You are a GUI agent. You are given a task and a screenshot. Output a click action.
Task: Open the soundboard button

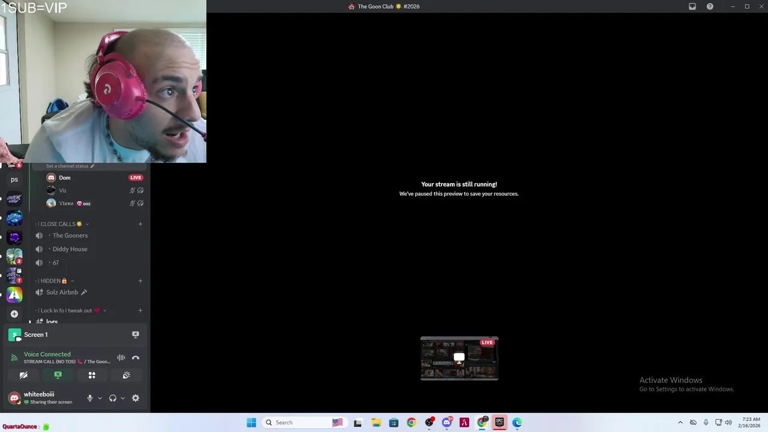126,375
